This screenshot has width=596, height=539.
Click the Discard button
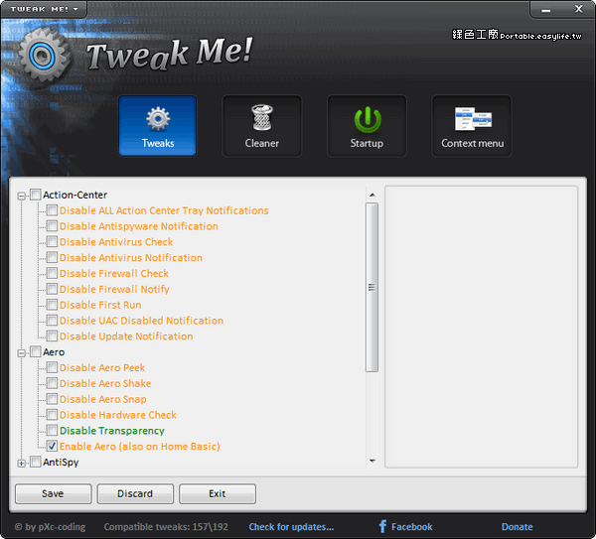(x=135, y=493)
